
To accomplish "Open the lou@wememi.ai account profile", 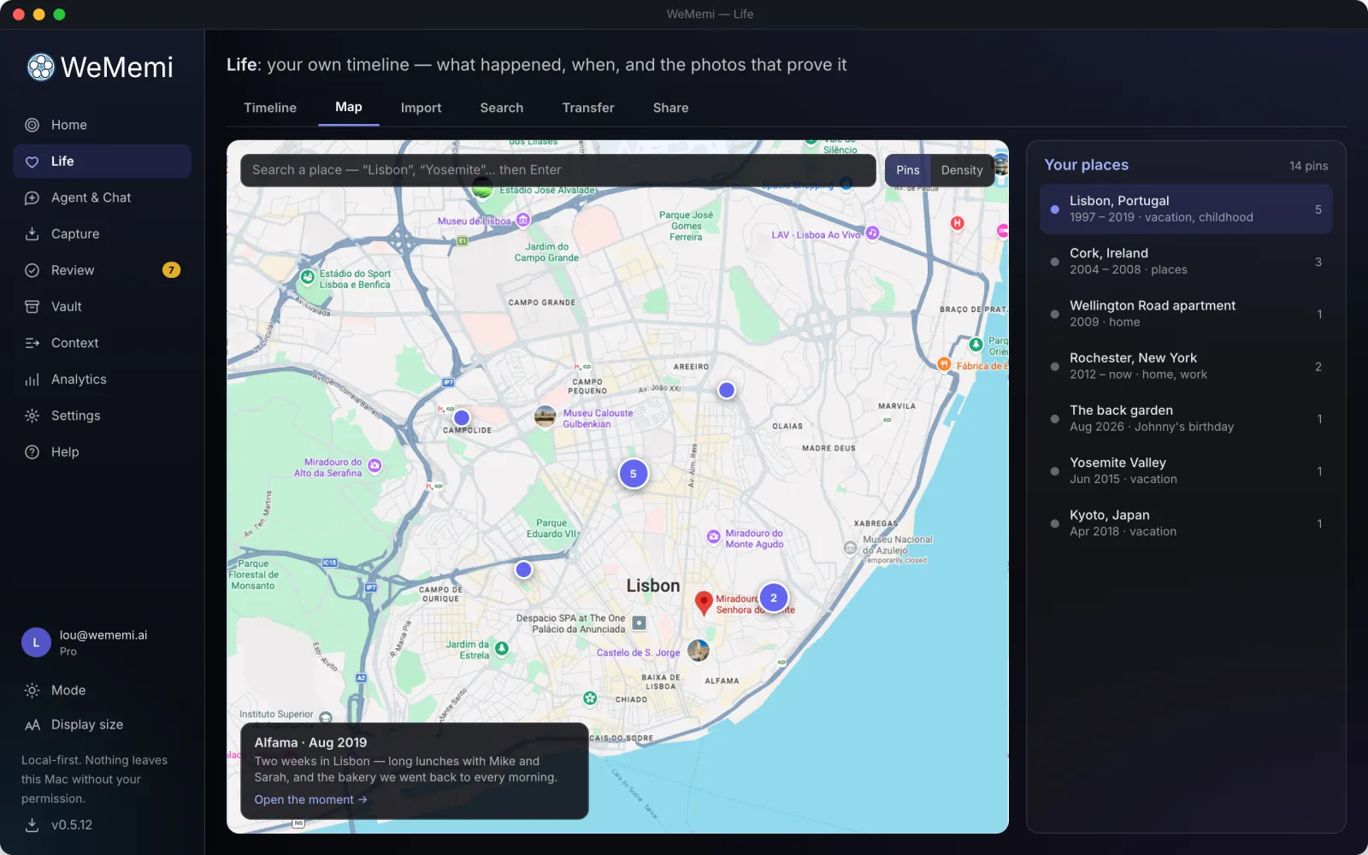I will pyautogui.click(x=102, y=643).
